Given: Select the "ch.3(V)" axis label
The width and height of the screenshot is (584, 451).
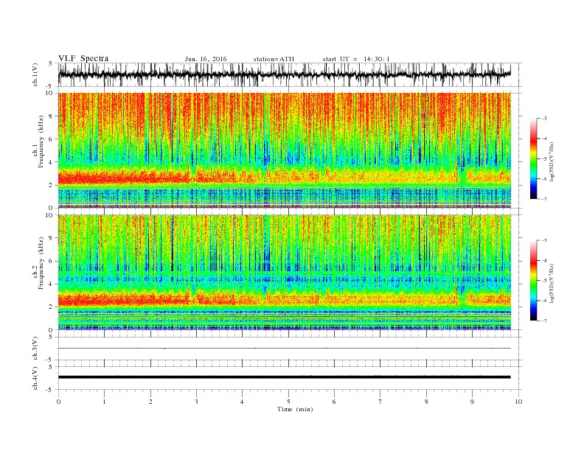Looking at the screenshot, I should click(x=35, y=349).
